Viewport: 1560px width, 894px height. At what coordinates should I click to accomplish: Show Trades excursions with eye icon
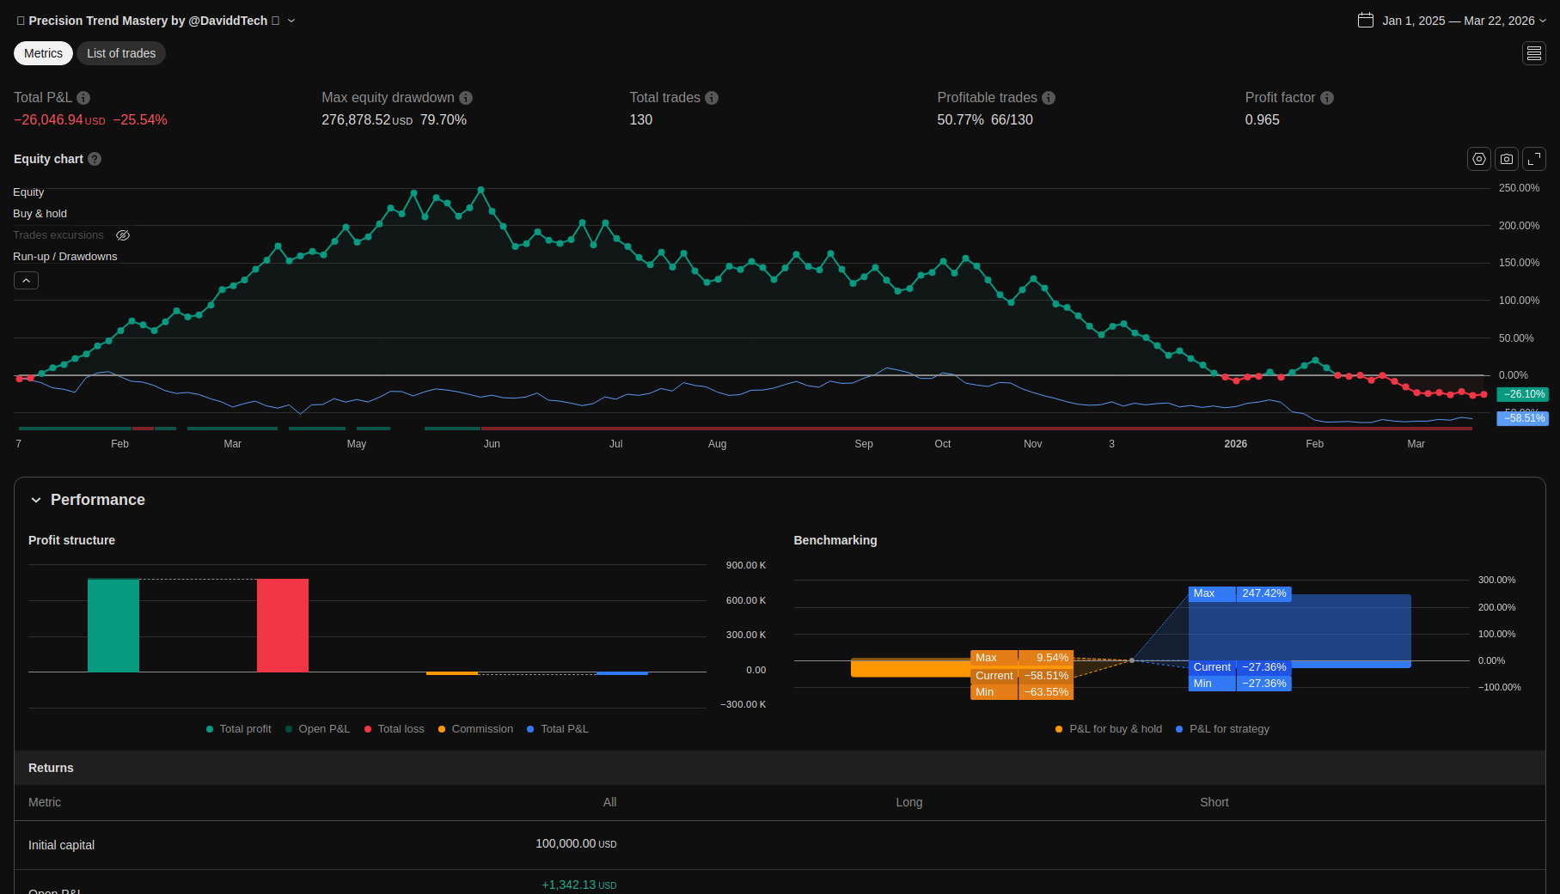pyautogui.click(x=123, y=235)
